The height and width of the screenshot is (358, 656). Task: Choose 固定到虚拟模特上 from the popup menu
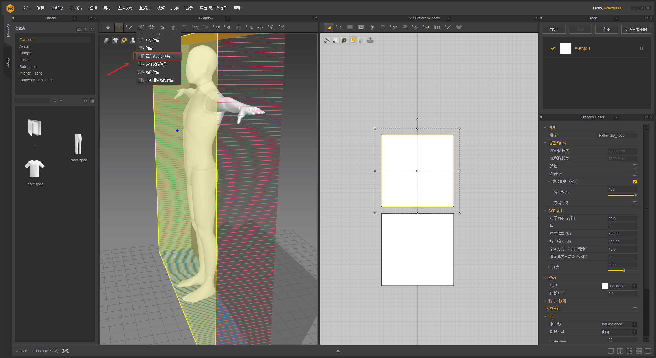pyautogui.click(x=159, y=56)
